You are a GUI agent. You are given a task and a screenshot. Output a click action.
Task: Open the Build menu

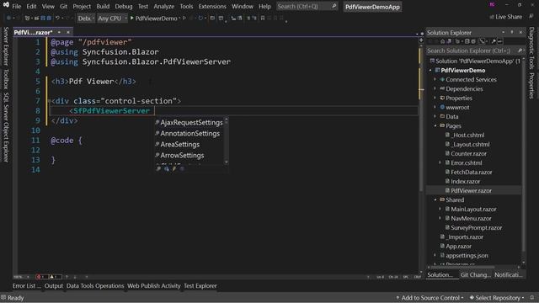(x=103, y=6)
